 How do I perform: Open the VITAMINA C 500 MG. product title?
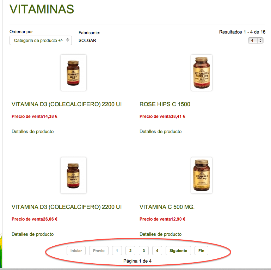(167, 207)
